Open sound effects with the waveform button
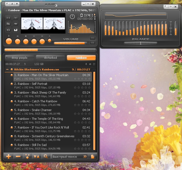This screenshot has height=170, width=182. (16, 24)
